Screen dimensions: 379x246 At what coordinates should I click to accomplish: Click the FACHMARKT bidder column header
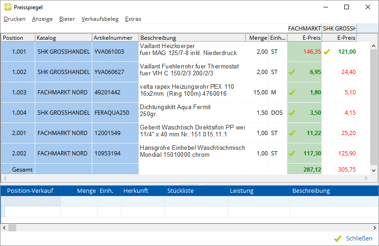304,28
